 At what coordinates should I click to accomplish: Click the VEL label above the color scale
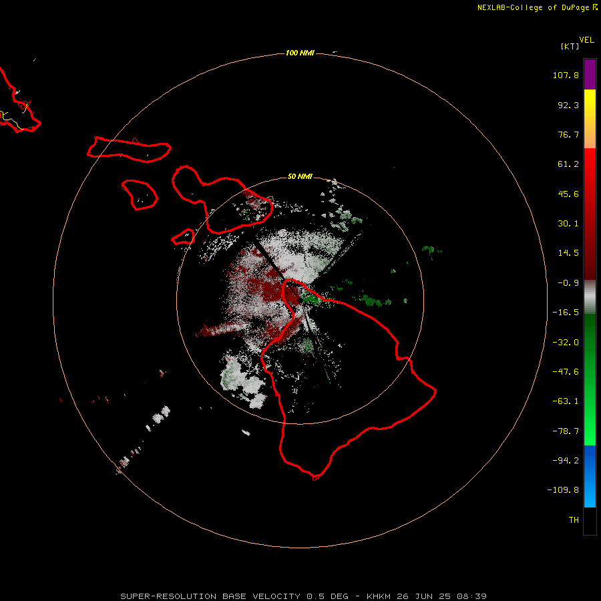[x=586, y=40]
